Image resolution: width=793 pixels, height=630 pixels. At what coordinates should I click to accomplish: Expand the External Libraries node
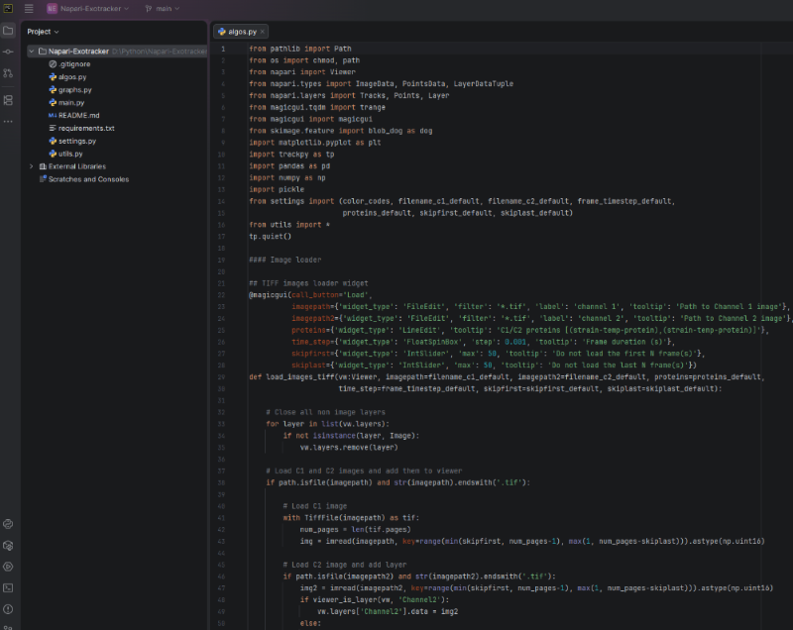(31, 166)
